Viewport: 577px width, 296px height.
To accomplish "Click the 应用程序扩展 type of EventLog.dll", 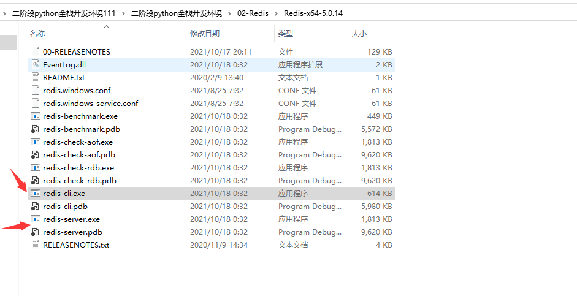I will [x=300, y=65].
